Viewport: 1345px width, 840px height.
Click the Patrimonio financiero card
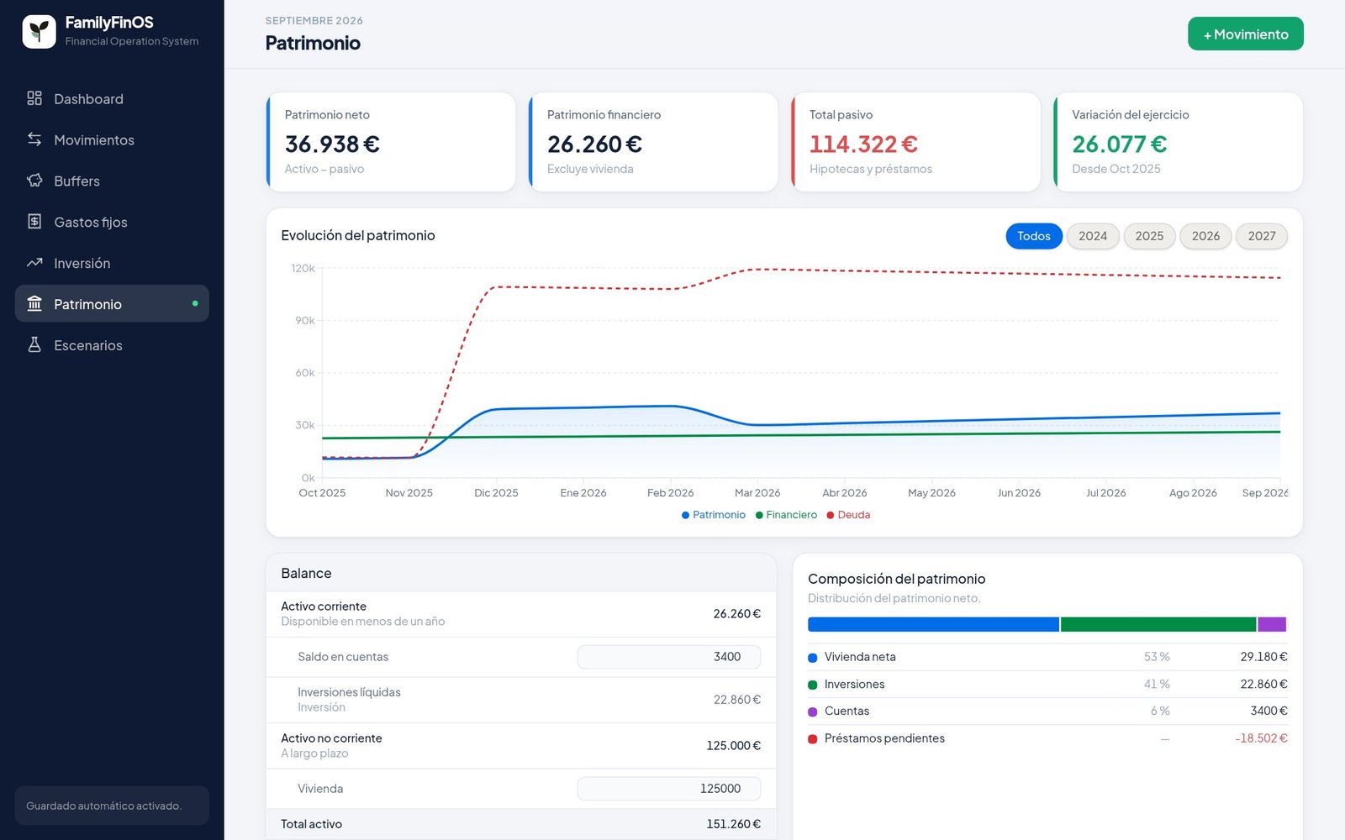point(653,142)
